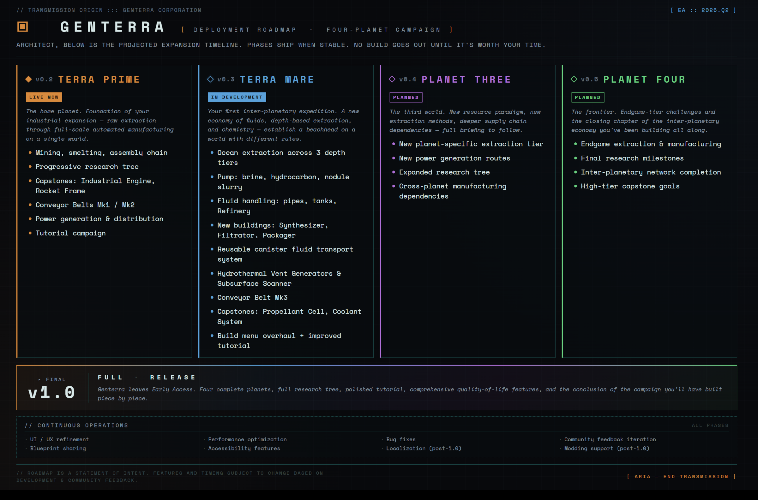Click 'Expanded research tree' item
The height and width of the screenshot is (500, 758).
444,172
